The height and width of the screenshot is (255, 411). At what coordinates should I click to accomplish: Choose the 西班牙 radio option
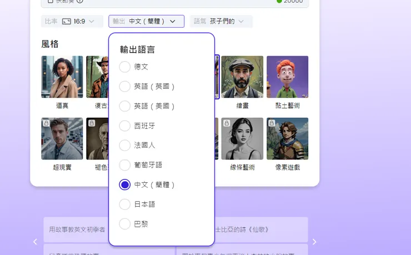coord(125,126)
